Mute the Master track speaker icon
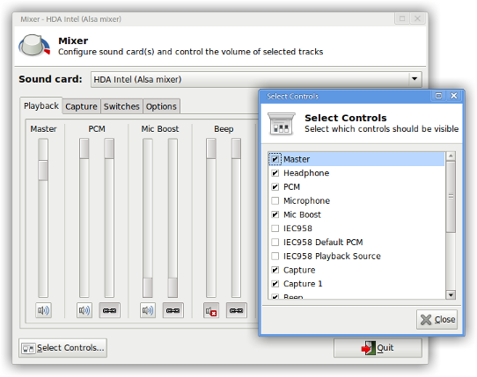Image resolution: width=477 pixels, height=377 pixels. [43, 310]
